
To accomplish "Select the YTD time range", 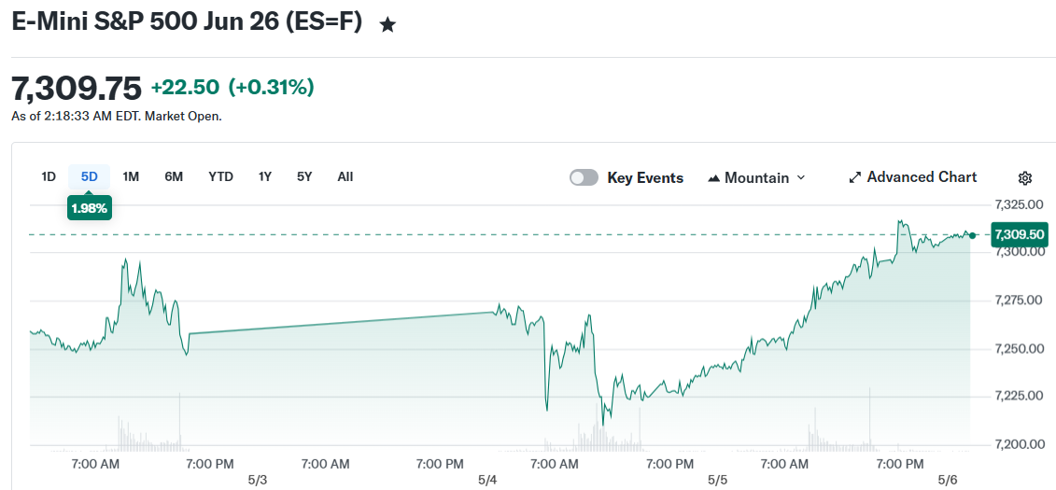I will pyautogui.click(x=221, y=177).
